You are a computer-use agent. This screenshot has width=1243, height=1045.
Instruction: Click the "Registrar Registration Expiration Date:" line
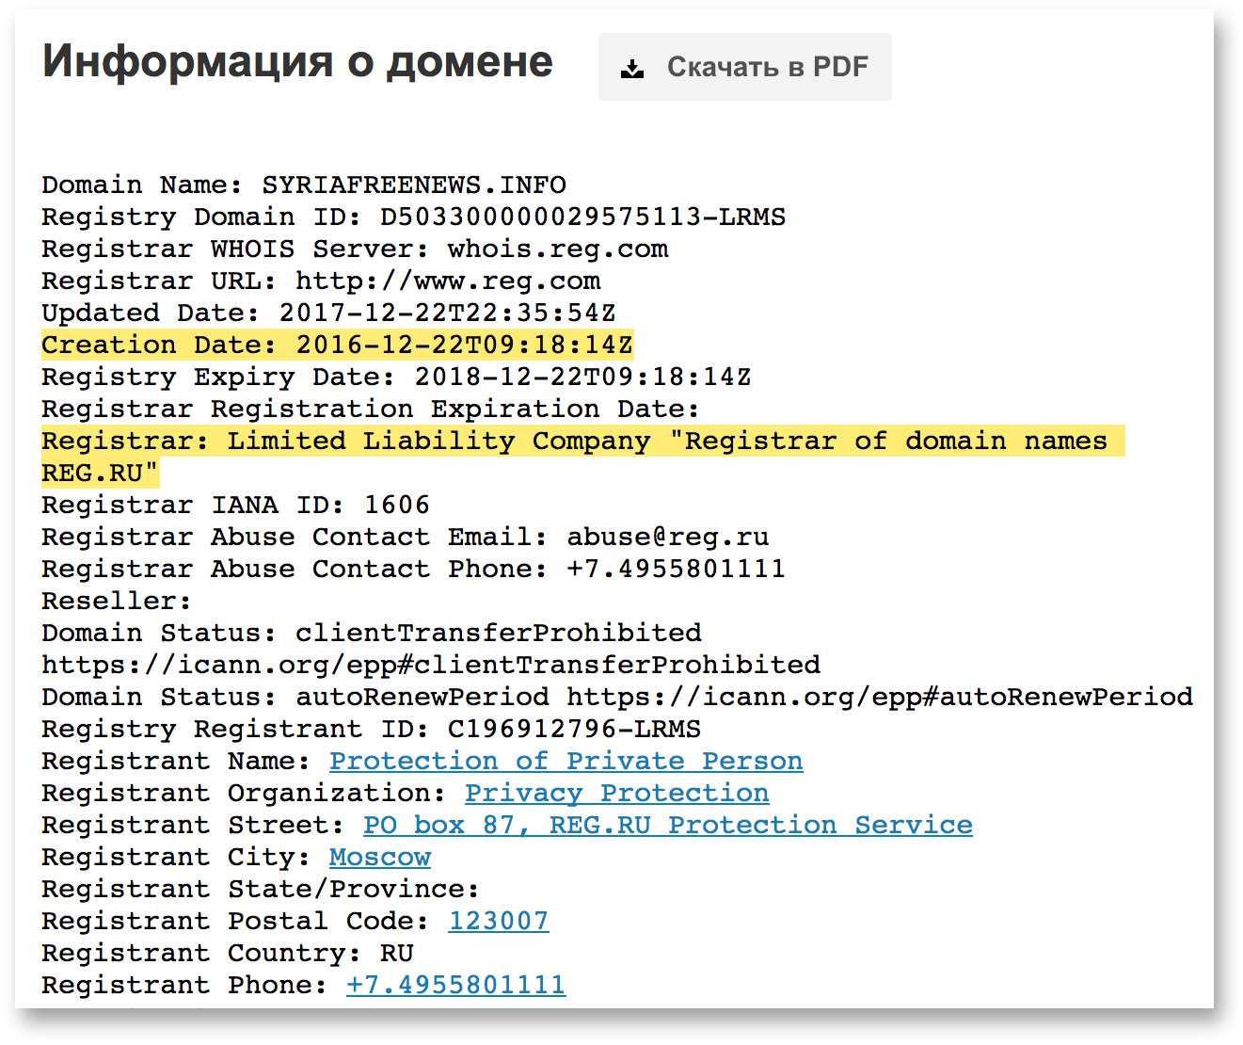tap(371, 409)
